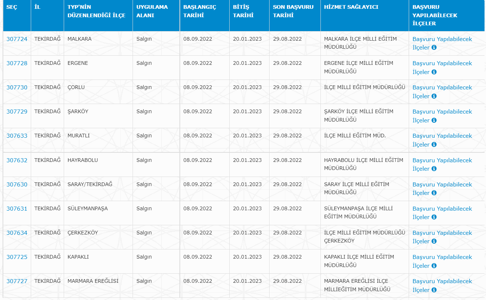Open Başvuru Yapılabilecek İlçeler link for Çerkezköy
486x300 pixels.
(442, 233)
